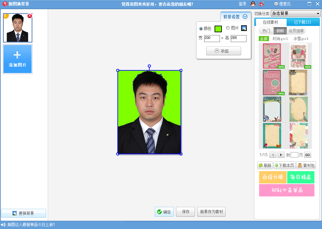Pick the floral bird paper template

(299, 136)
